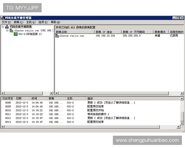Click the 日志项目 log column header

click(x=8, y=98)
